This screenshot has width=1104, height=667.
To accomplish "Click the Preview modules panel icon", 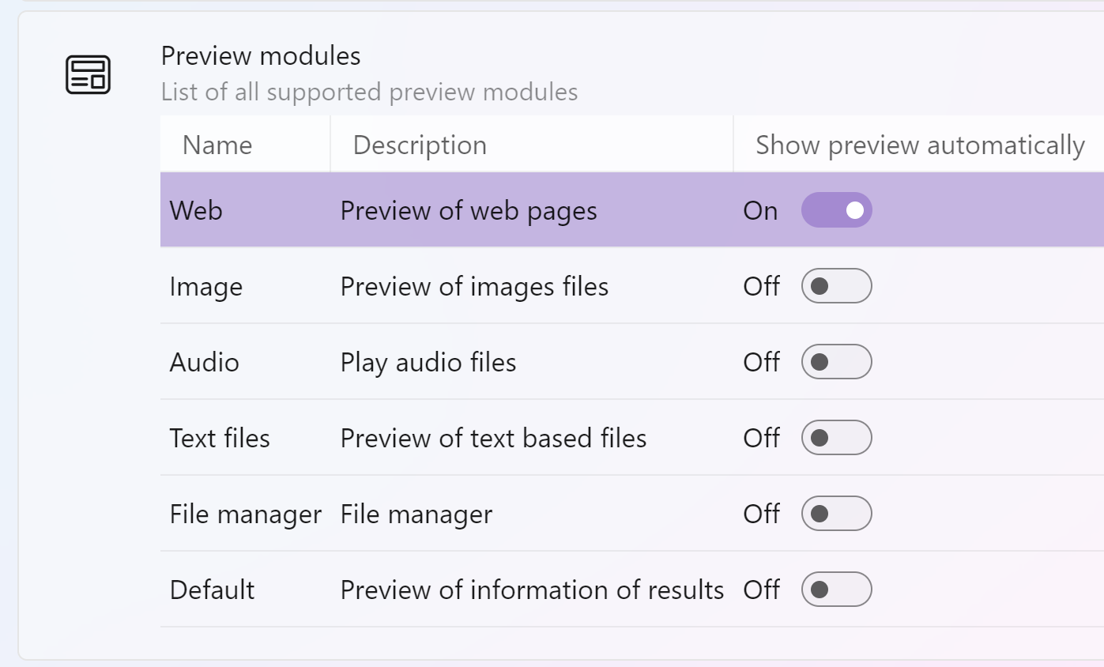I will [x=86, y=73].
